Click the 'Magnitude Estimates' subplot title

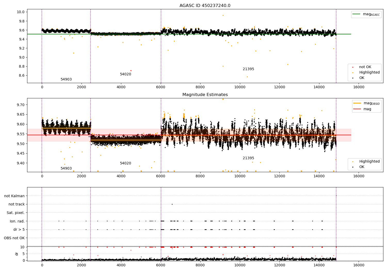(x=205, y=95)
